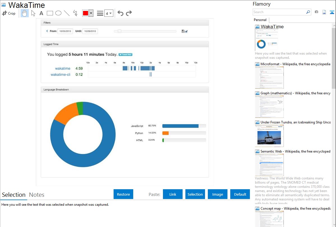This screenshot has height=227, width=336.
Task: Click the From date field
Action: point(65,31)
